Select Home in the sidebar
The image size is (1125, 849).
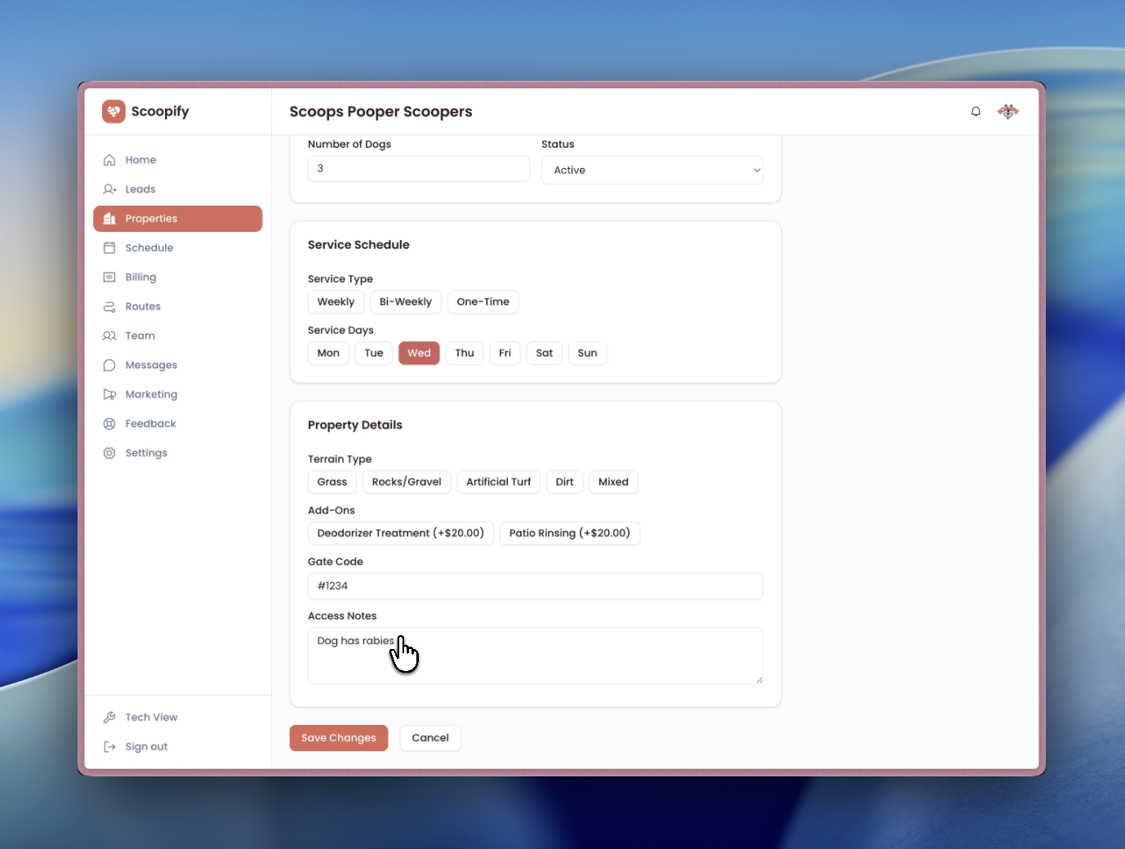[x=140, y=159]
